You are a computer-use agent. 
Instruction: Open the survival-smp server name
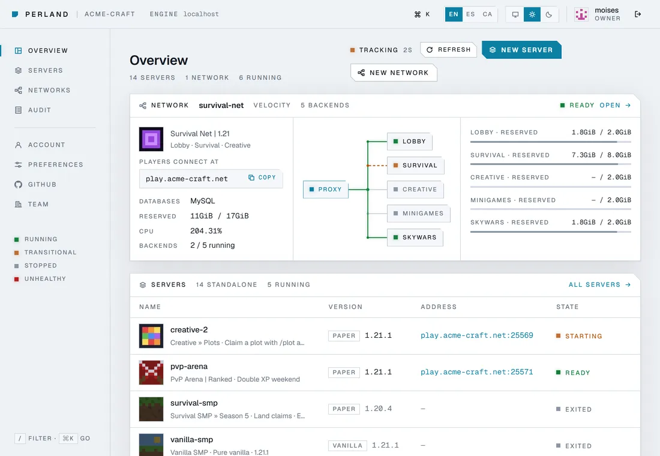(x=194, y=403)
